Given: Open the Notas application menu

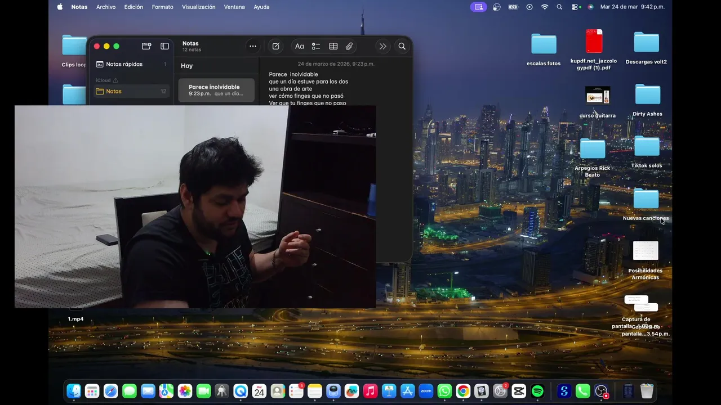Looking at the screenshot, I should click(79, 7).
